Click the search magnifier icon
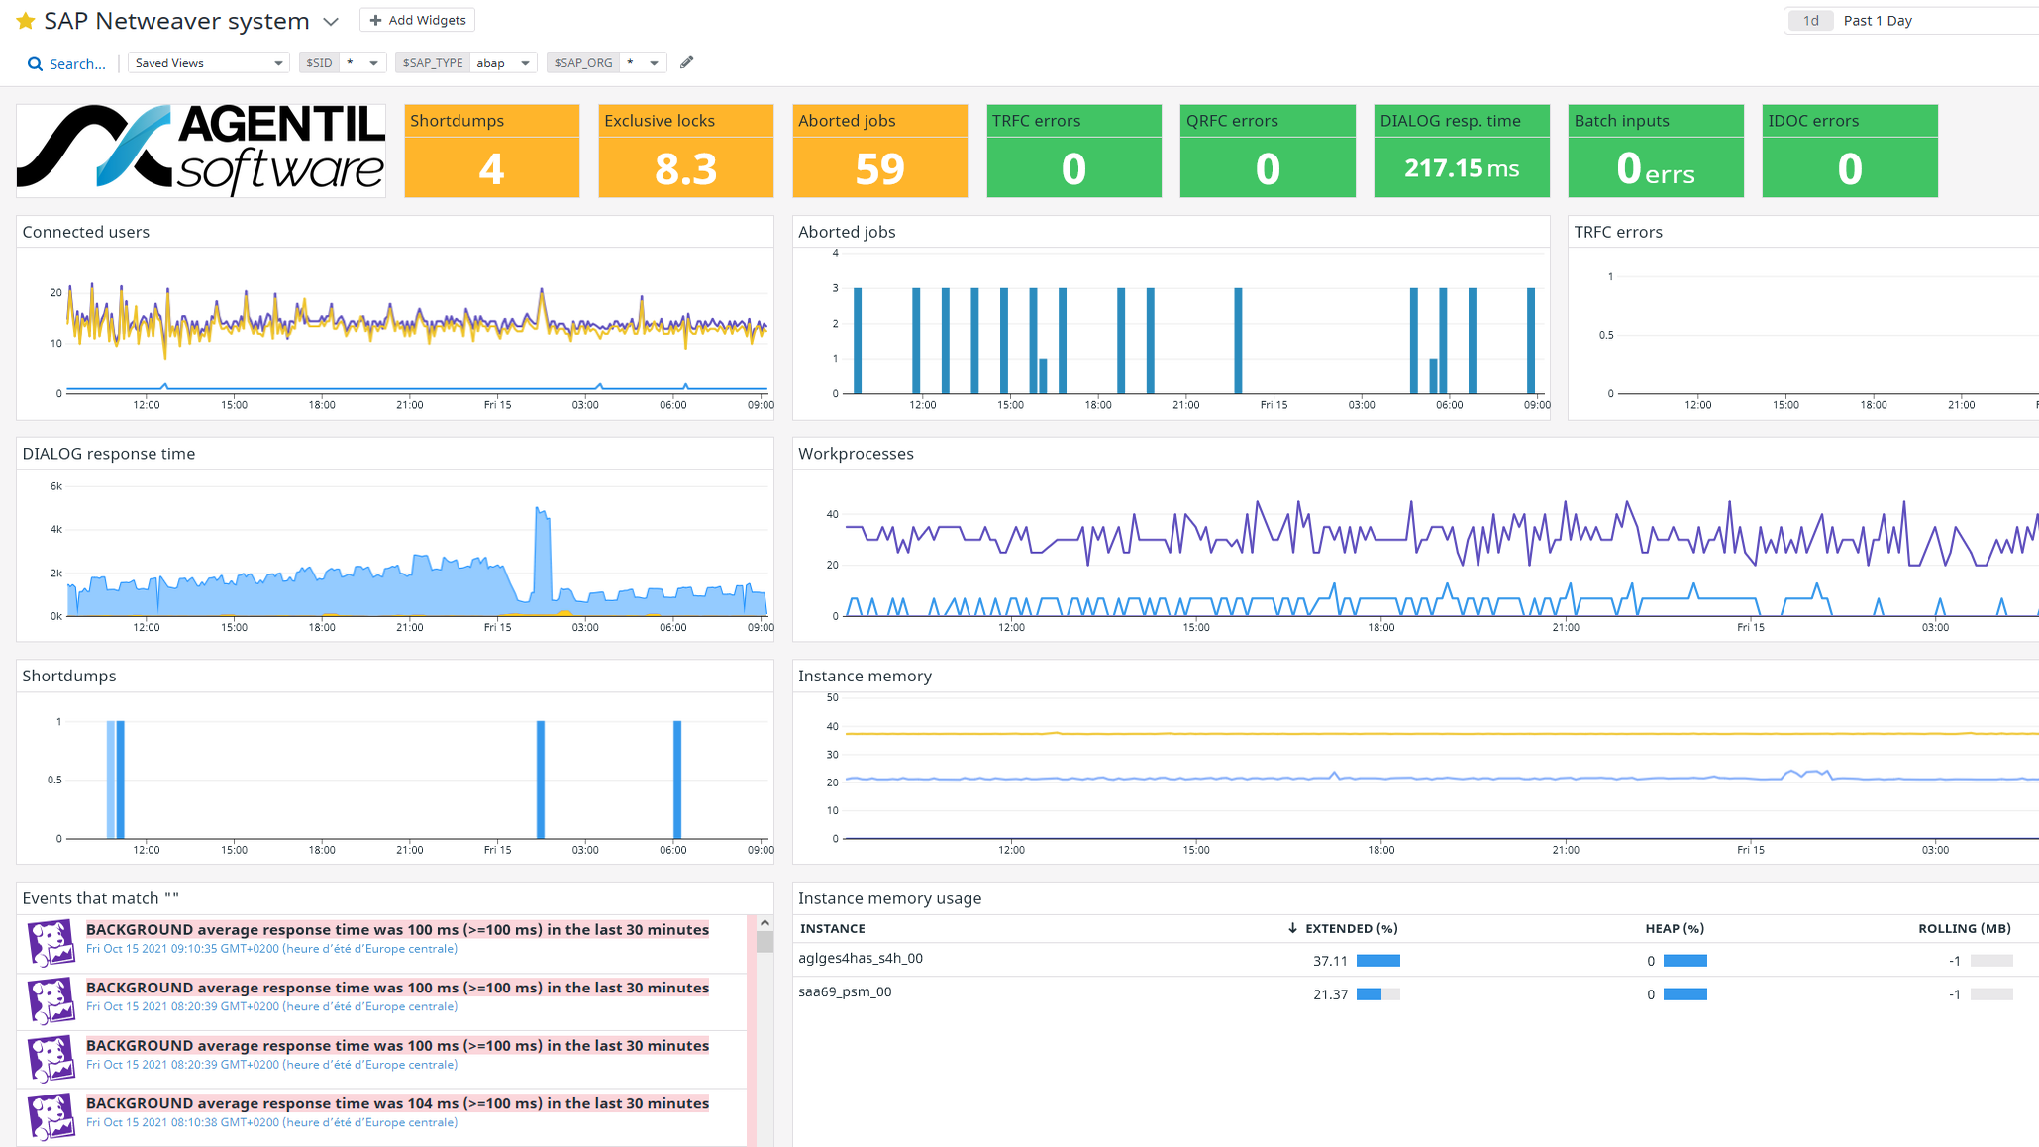Viewport: 2039px width, 1147px height. (33, 63)
